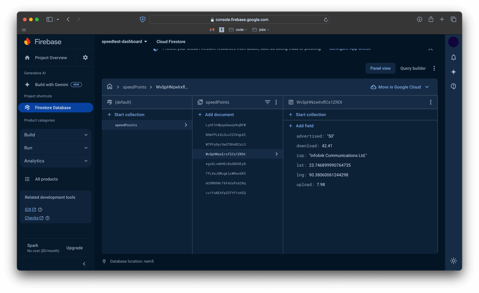Open Safari downloads

pyautogui.click(x=420, y=19)
